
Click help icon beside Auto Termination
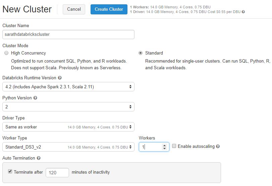click(x=39, y=158)
